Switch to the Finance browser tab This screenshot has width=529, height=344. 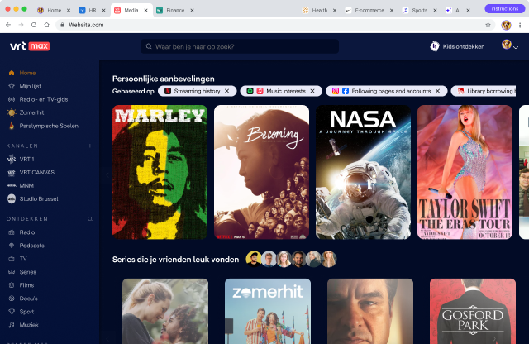[171, 11]
